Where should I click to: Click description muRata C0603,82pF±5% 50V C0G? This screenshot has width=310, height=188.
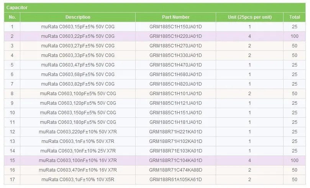(78, 84)
